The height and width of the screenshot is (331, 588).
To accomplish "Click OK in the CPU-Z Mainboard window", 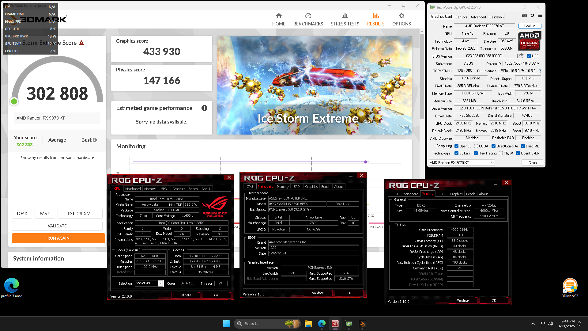I will (349, 293).
